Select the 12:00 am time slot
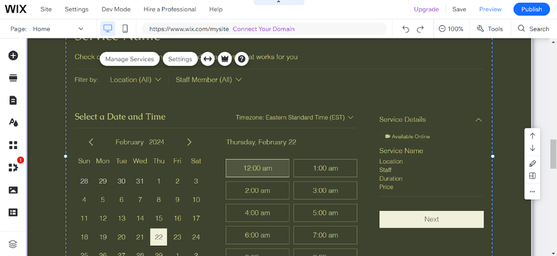The width and height of the screenshot is (557, 256). point(258,168)
